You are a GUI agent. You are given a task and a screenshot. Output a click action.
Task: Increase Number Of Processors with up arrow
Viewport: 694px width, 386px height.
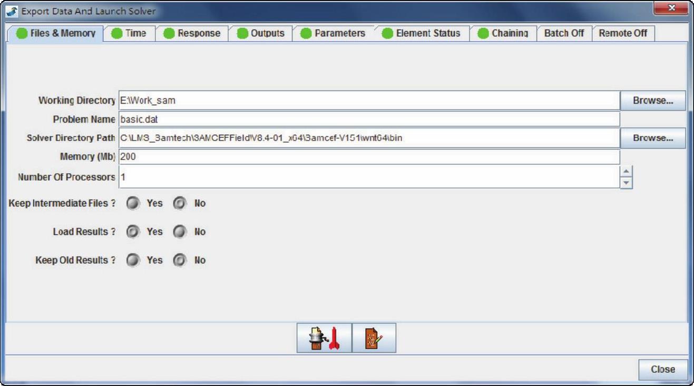pyautogui.click(x=626, y=171)
